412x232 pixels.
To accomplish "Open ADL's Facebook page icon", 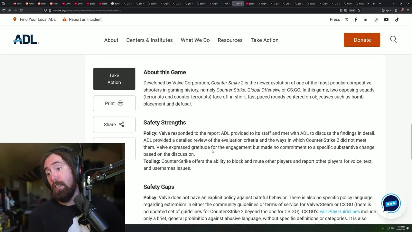I will [356, 20].
